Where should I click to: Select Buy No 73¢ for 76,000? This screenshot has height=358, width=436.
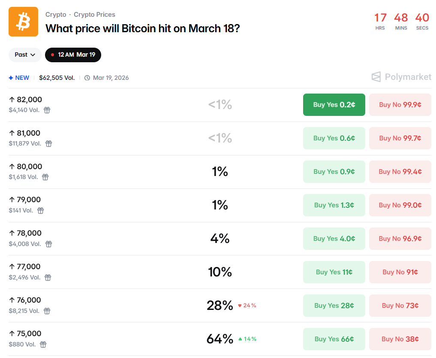click(x=400, y=306)
